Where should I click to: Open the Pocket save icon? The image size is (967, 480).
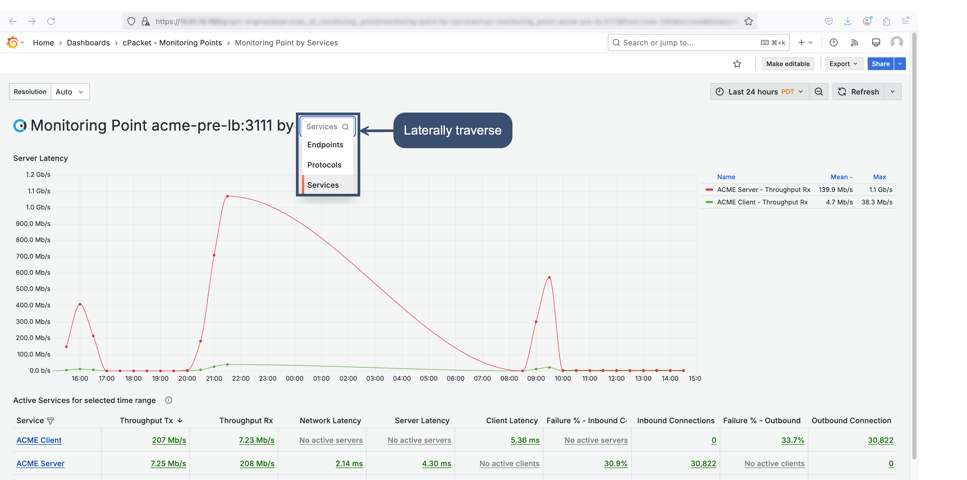829,22
